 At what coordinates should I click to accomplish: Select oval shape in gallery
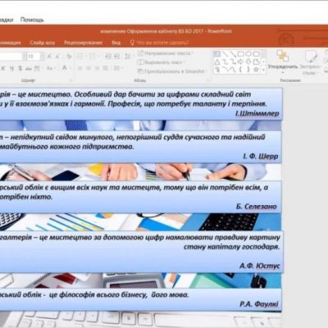pos(248,54)
